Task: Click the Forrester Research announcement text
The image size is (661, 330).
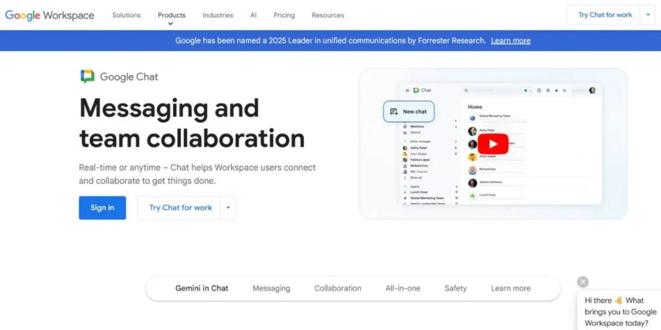Action: pyautogui.click(x=330, y=41)
